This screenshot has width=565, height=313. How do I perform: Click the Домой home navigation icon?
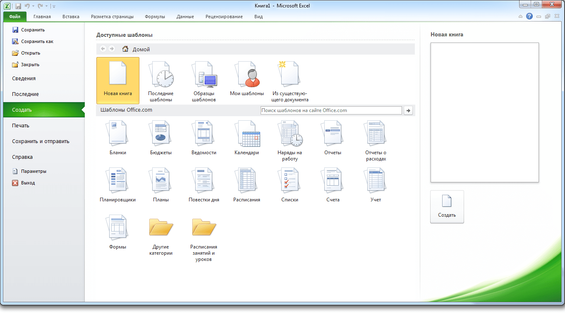pos(125,49)
